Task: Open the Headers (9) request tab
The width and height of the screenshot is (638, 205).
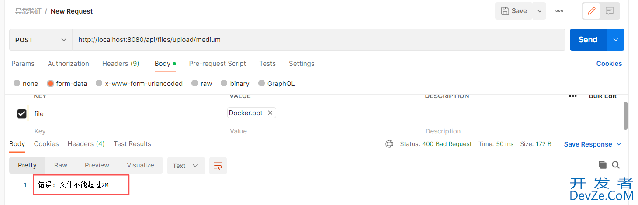Action: click(x=121, y=64)
